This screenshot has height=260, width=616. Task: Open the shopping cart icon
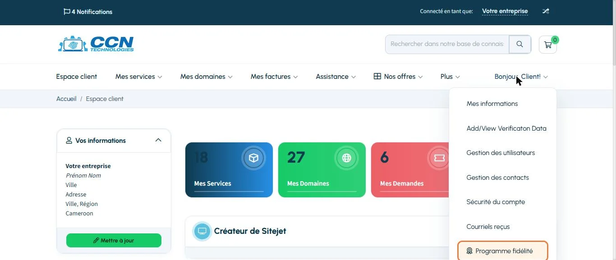(x=548, y=45)
